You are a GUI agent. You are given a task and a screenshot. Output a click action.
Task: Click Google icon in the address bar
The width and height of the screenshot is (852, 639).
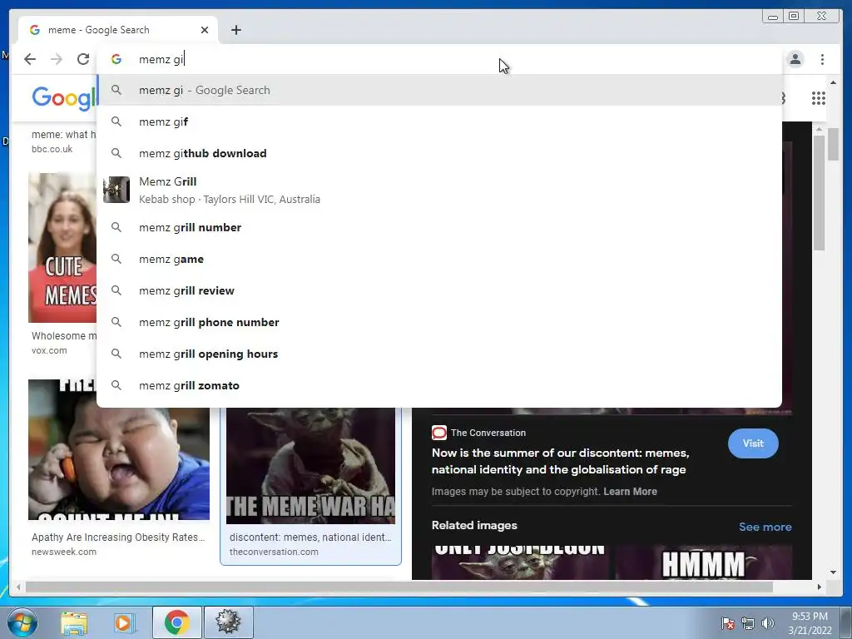click(116, 59)
